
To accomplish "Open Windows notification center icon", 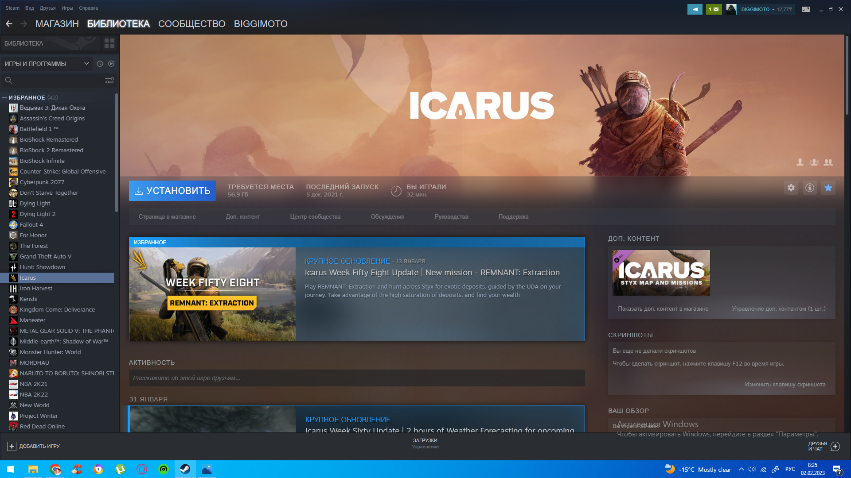I will (837, 470).
